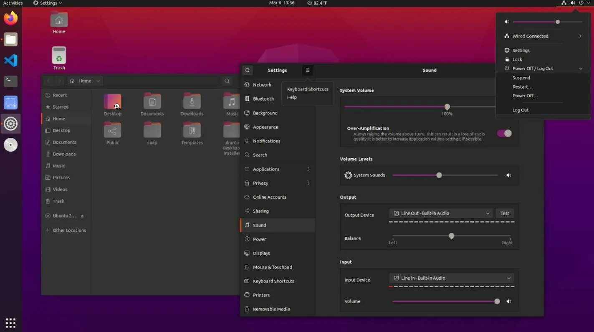Expand the Wired Connected submenu
The height and width of the screenshot is (332, 594).
click(x=543, y=36)
